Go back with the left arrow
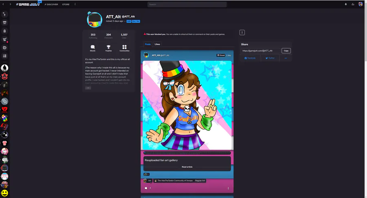 tap(3, 4)
